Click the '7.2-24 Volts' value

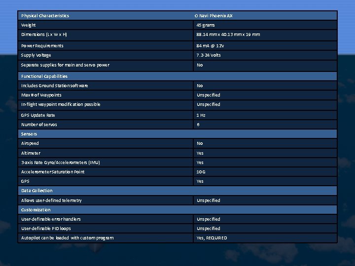[208, 55]
